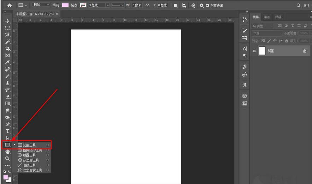This screenshot has width=312, height=184.
Task: Open the 正常 blend mode dropdown
Action: 266,33
